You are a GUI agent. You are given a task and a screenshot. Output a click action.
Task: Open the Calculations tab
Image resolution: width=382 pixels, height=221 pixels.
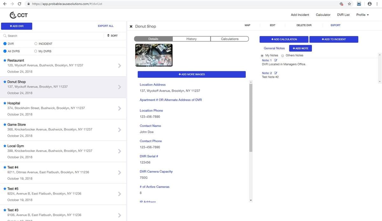click(x=230, y=39)
